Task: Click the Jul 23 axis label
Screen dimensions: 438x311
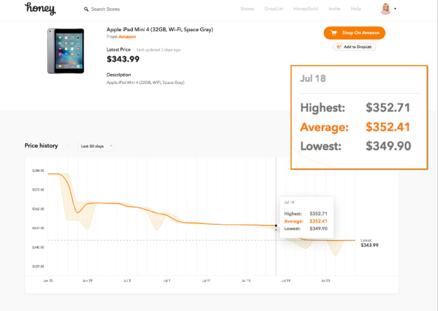Action: point(325,281)
